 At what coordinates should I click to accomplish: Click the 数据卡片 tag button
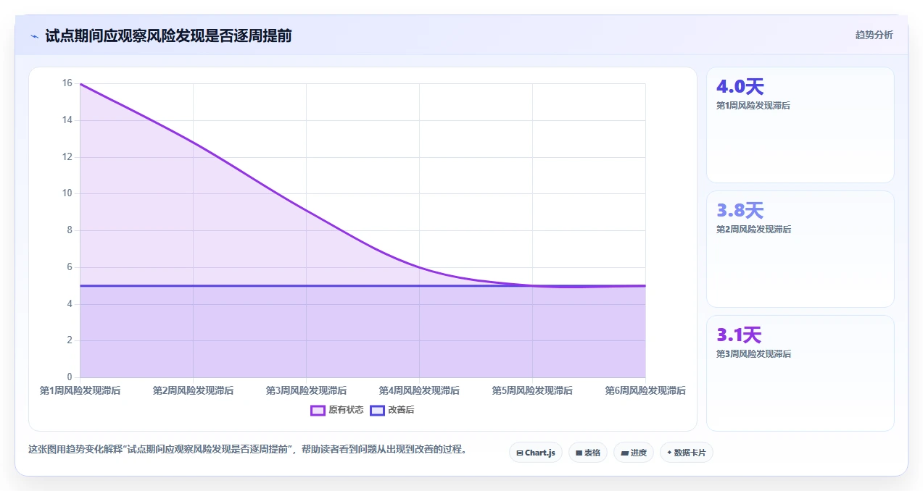(x=687, y=453)
